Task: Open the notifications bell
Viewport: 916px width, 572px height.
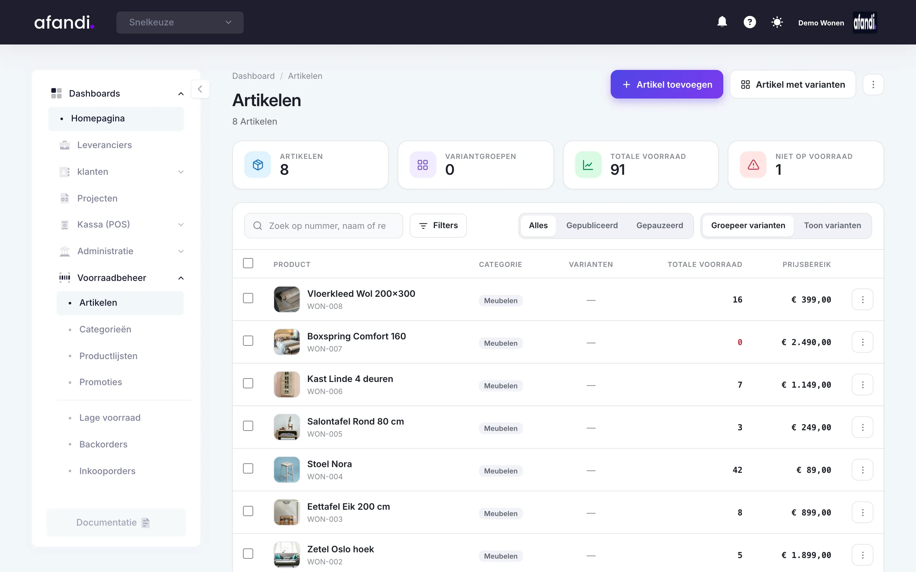Action: point(722,22)
